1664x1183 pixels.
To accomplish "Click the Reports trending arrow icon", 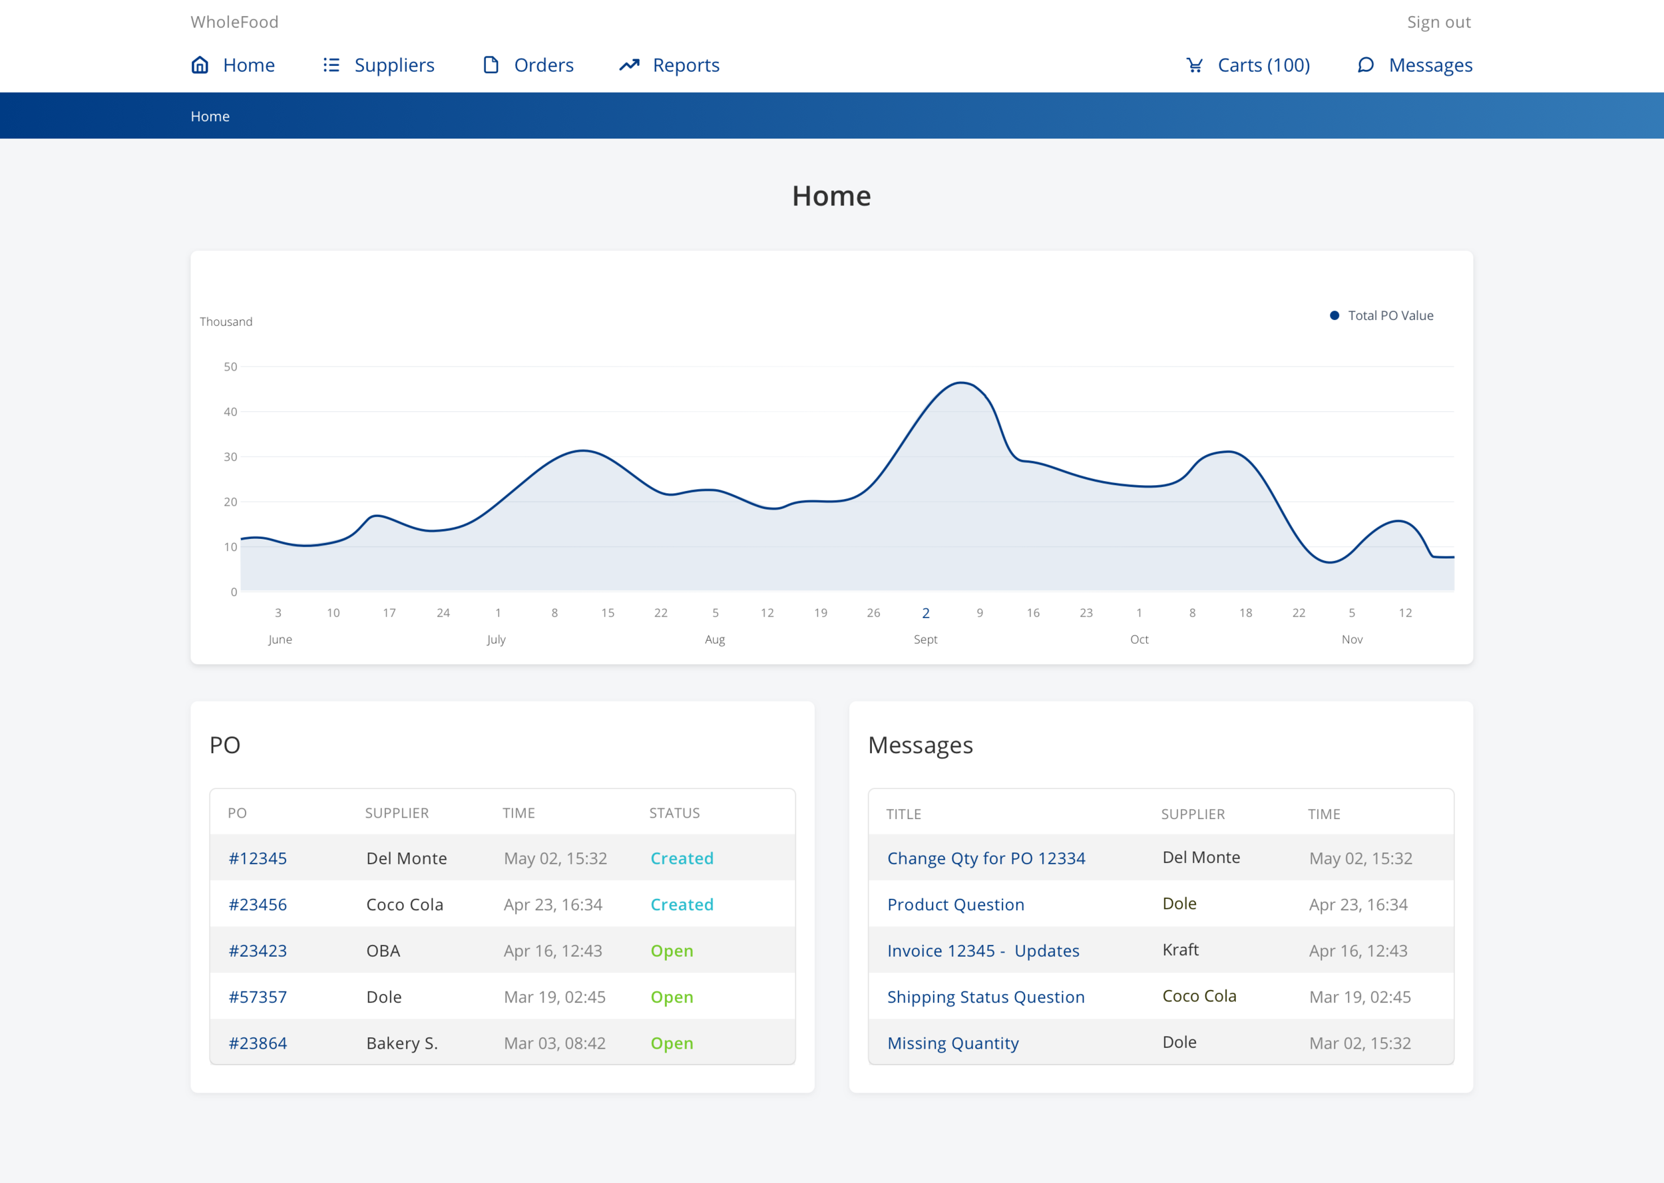I will click(x=630, y=65).
